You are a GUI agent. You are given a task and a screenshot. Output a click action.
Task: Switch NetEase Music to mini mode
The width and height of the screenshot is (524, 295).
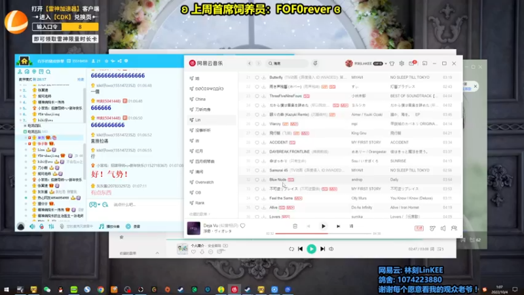point(424,63)
